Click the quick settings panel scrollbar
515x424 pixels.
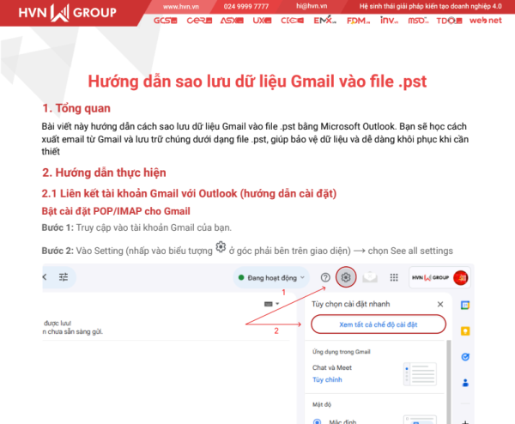449,382
